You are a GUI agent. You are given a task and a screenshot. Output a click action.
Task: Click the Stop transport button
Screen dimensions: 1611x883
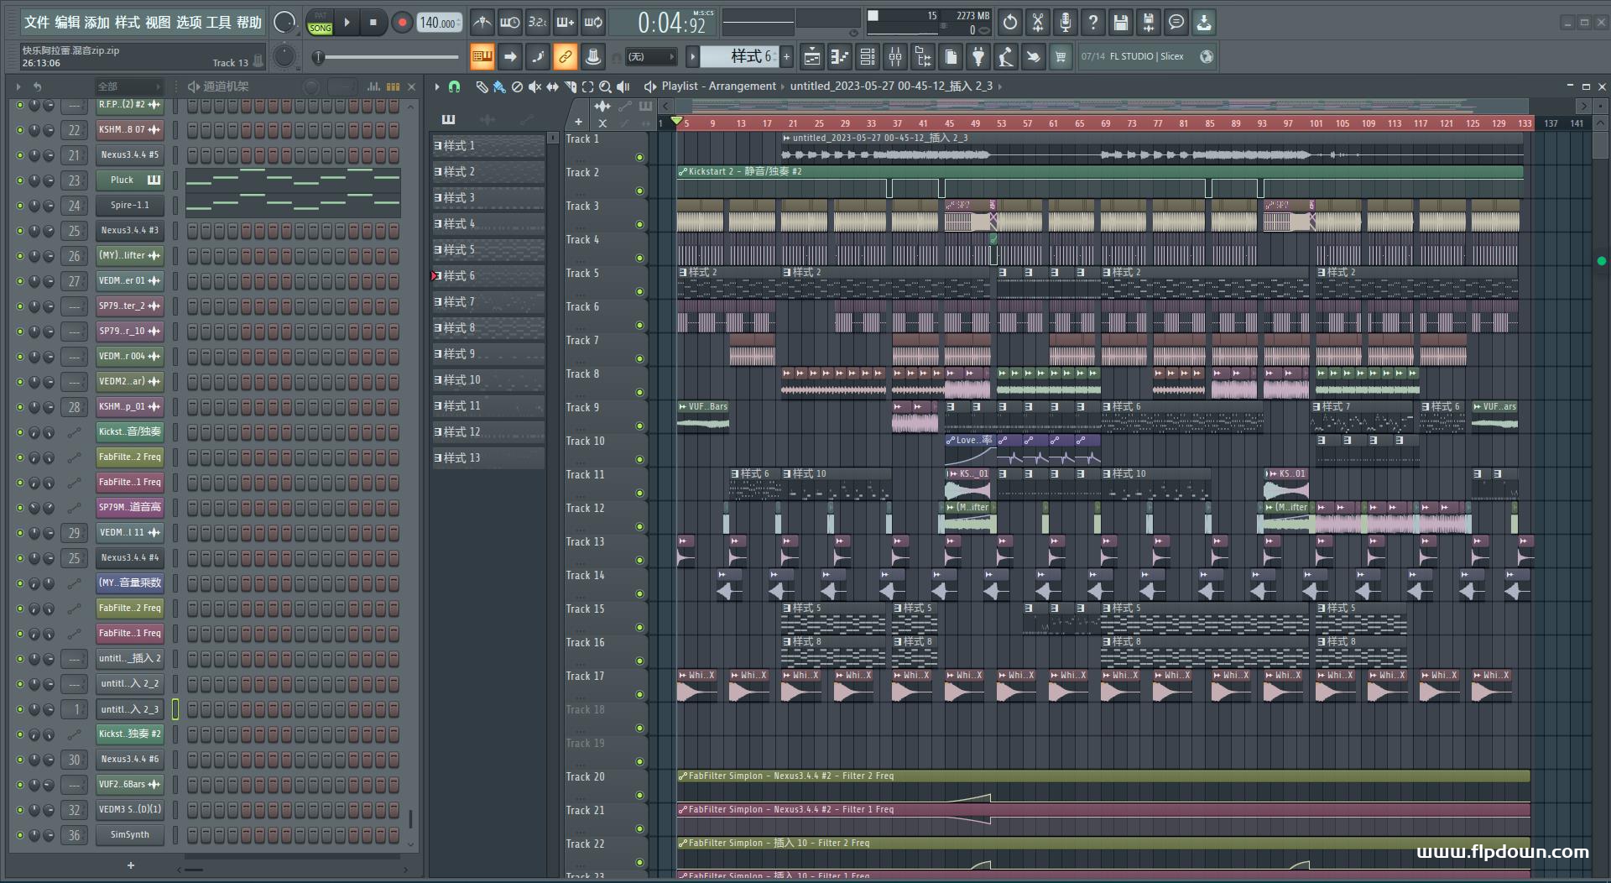(373, 23)
